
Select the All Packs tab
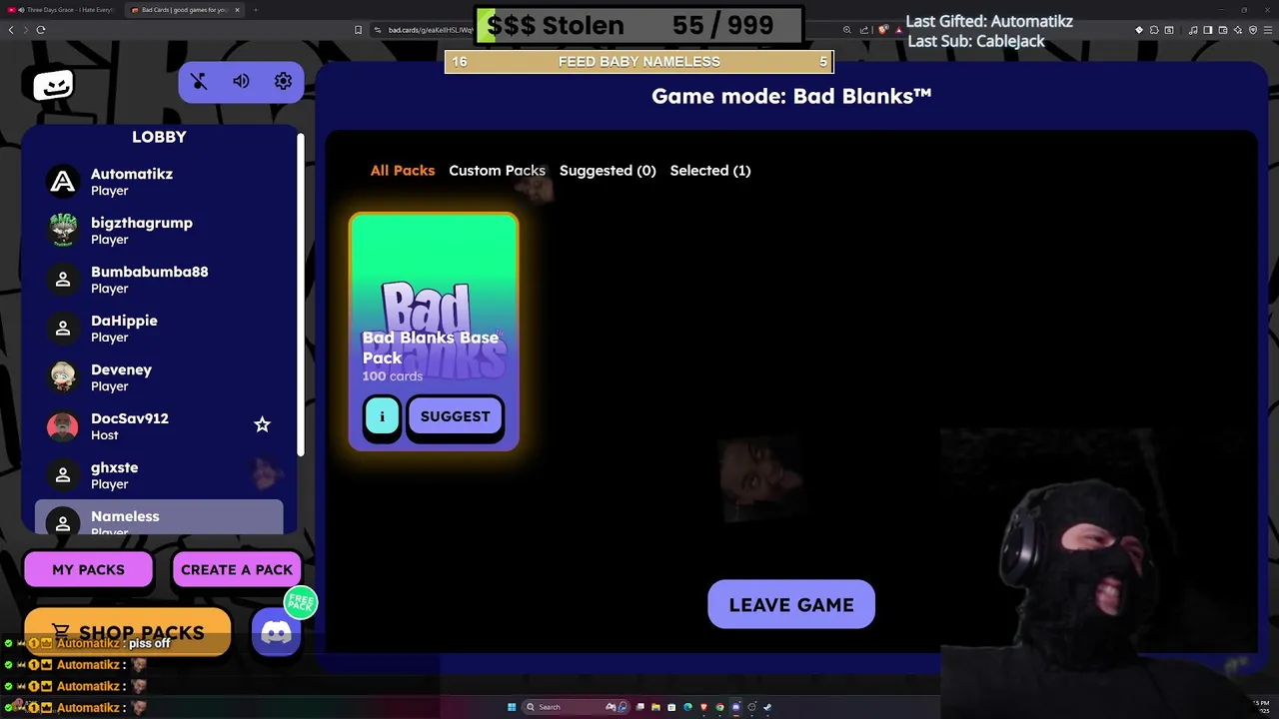pos(403,171)
